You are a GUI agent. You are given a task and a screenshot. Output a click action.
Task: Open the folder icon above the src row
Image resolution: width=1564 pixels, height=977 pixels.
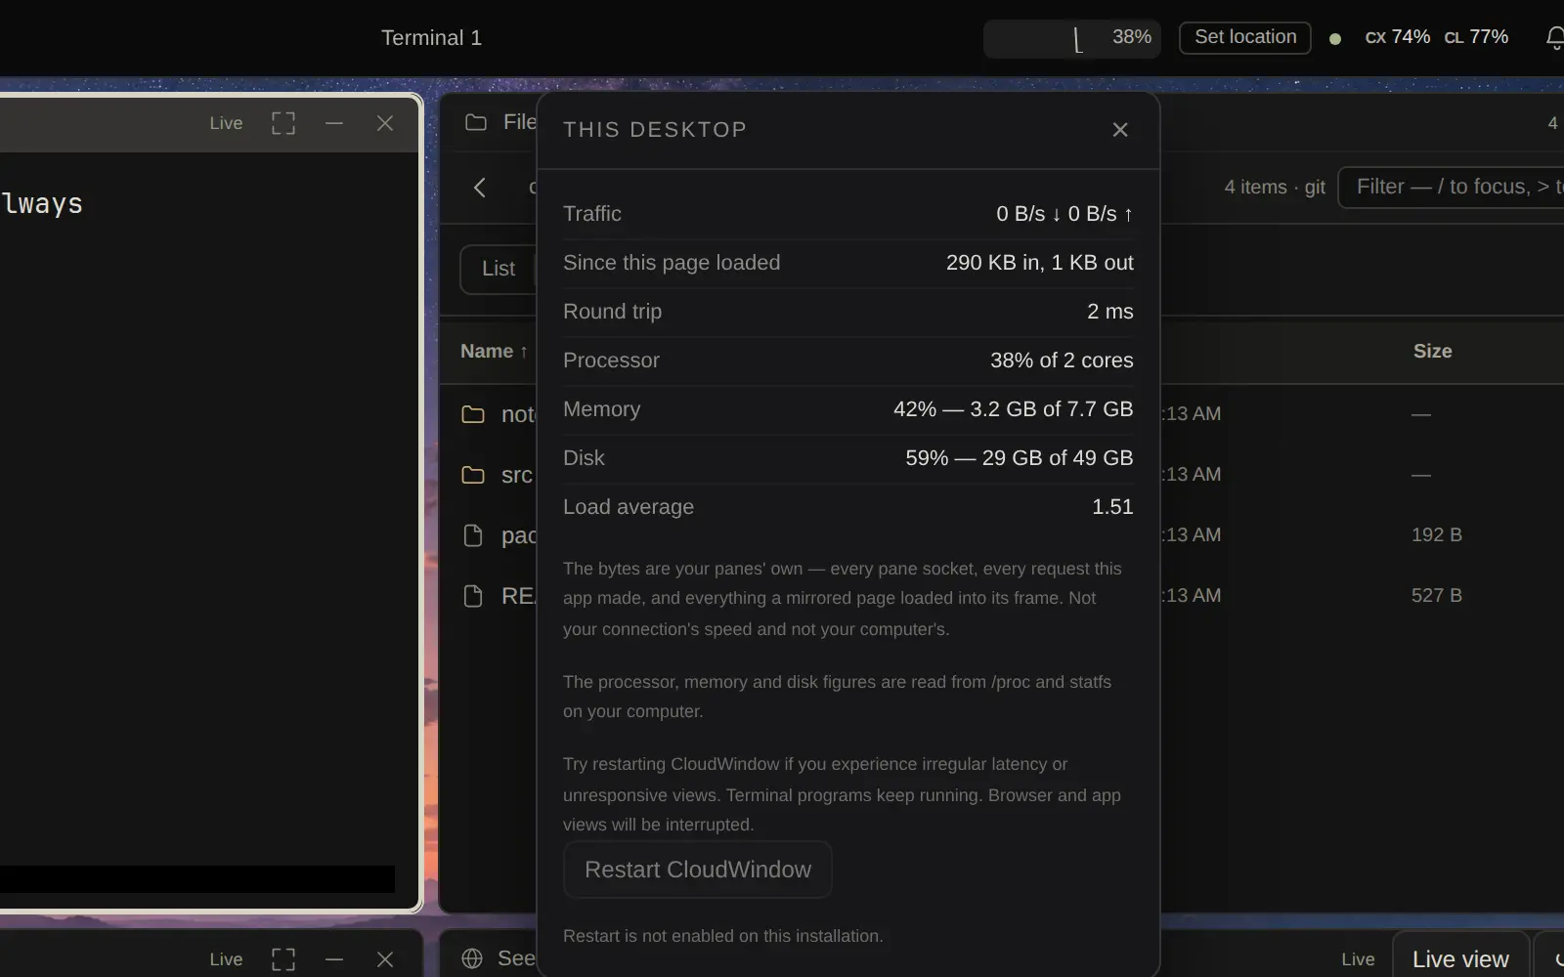pos(473,414)
